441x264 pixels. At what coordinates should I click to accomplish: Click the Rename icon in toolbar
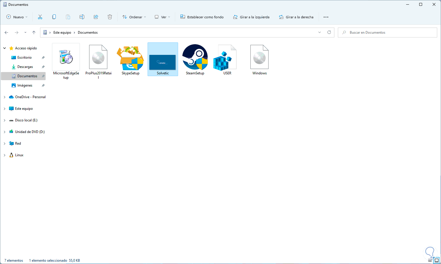point(82,17)
